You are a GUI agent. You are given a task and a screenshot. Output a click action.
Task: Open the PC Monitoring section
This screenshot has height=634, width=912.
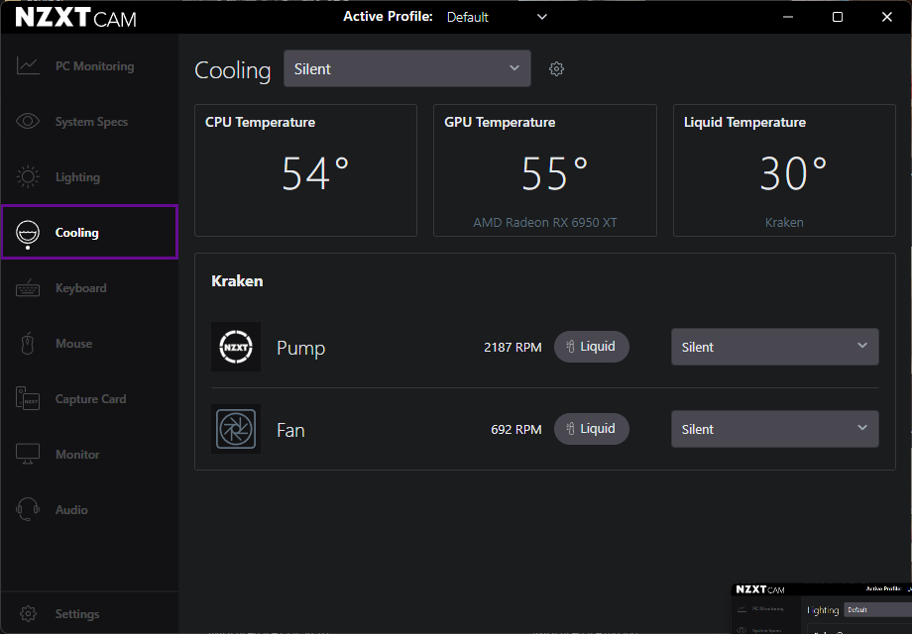click(89, 66)
